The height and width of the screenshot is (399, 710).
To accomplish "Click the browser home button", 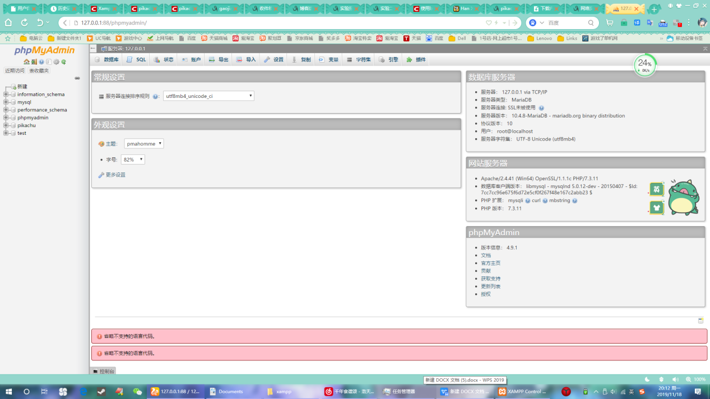I will point(8,22).
